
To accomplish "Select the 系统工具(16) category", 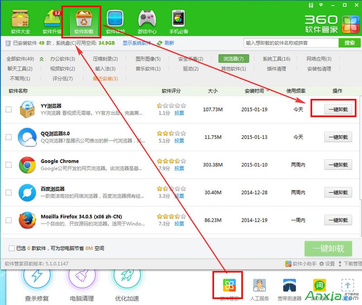I will 276,59.
